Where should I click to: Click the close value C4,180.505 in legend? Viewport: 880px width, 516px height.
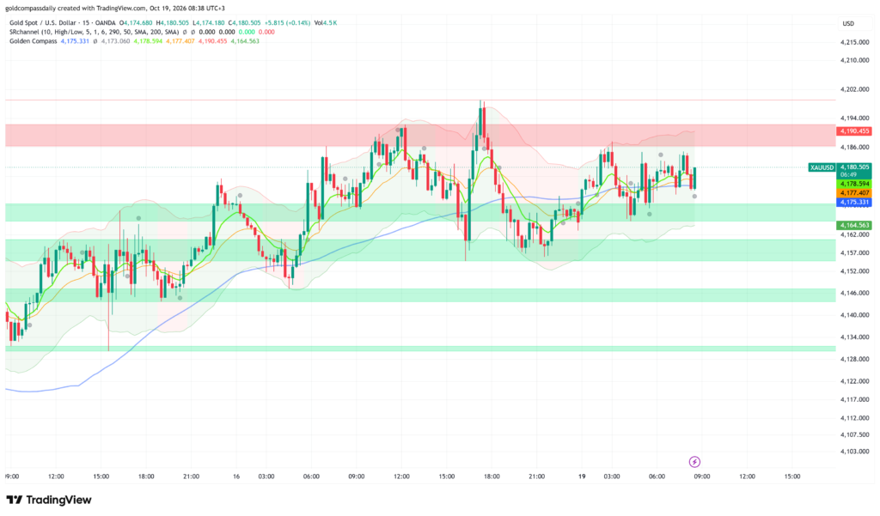[x=244, y=23]
